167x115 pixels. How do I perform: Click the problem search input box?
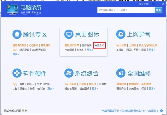click(126, 10)
